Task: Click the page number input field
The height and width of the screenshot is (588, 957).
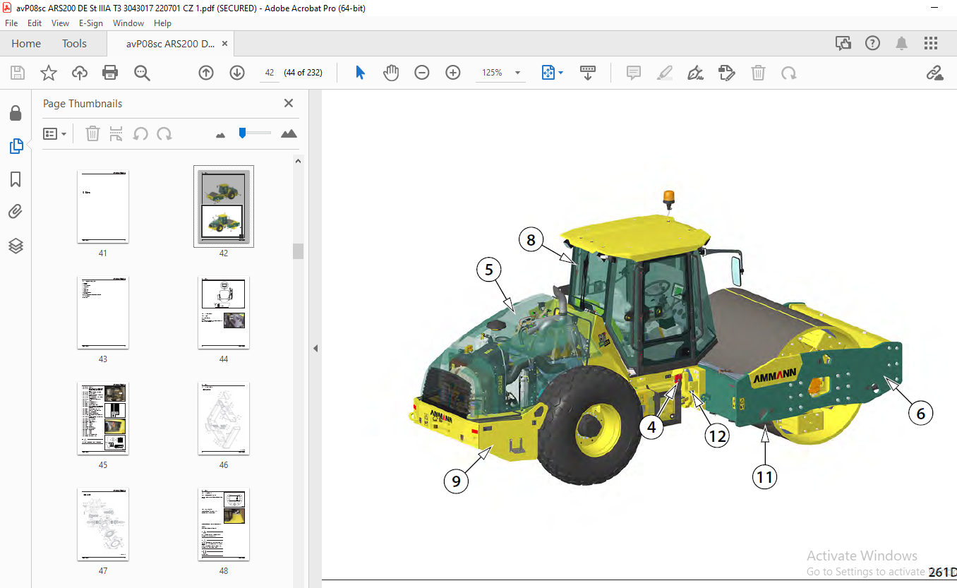Action: click(270, 73)
